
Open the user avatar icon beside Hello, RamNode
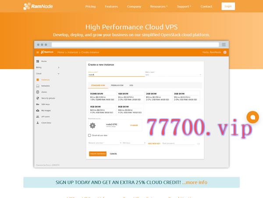coord(225,52)
